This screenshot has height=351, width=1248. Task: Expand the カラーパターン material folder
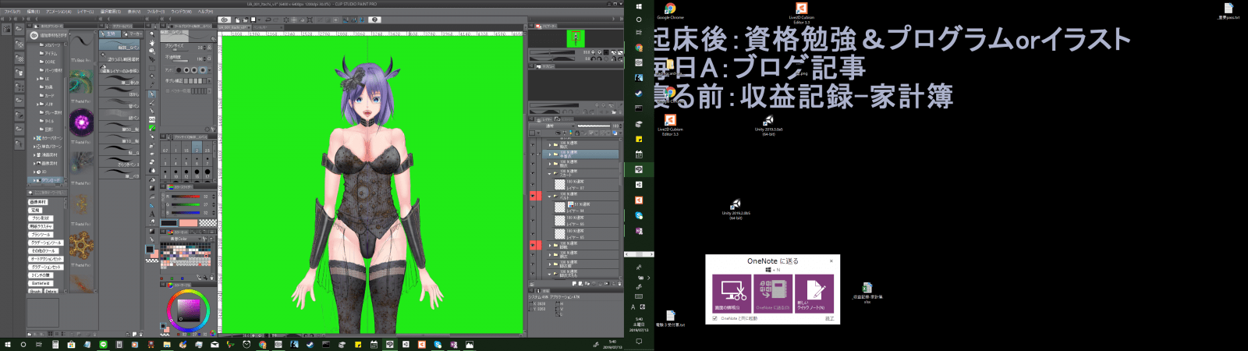(34, 138)
